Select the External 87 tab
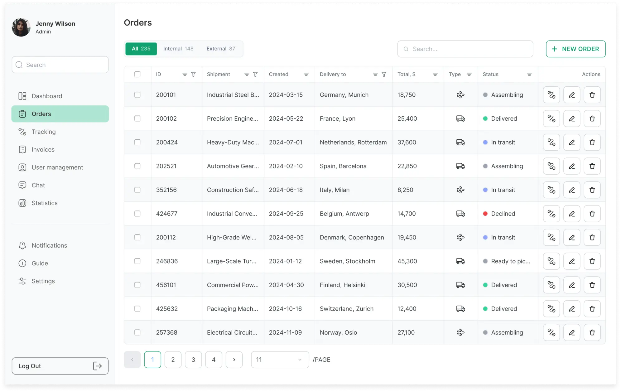The height and width of the screenshot is (392, 621). coord(221,49)
